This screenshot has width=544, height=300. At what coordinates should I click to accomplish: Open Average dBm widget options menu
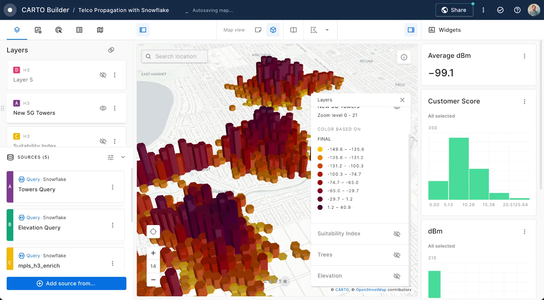tap(524, 56)
